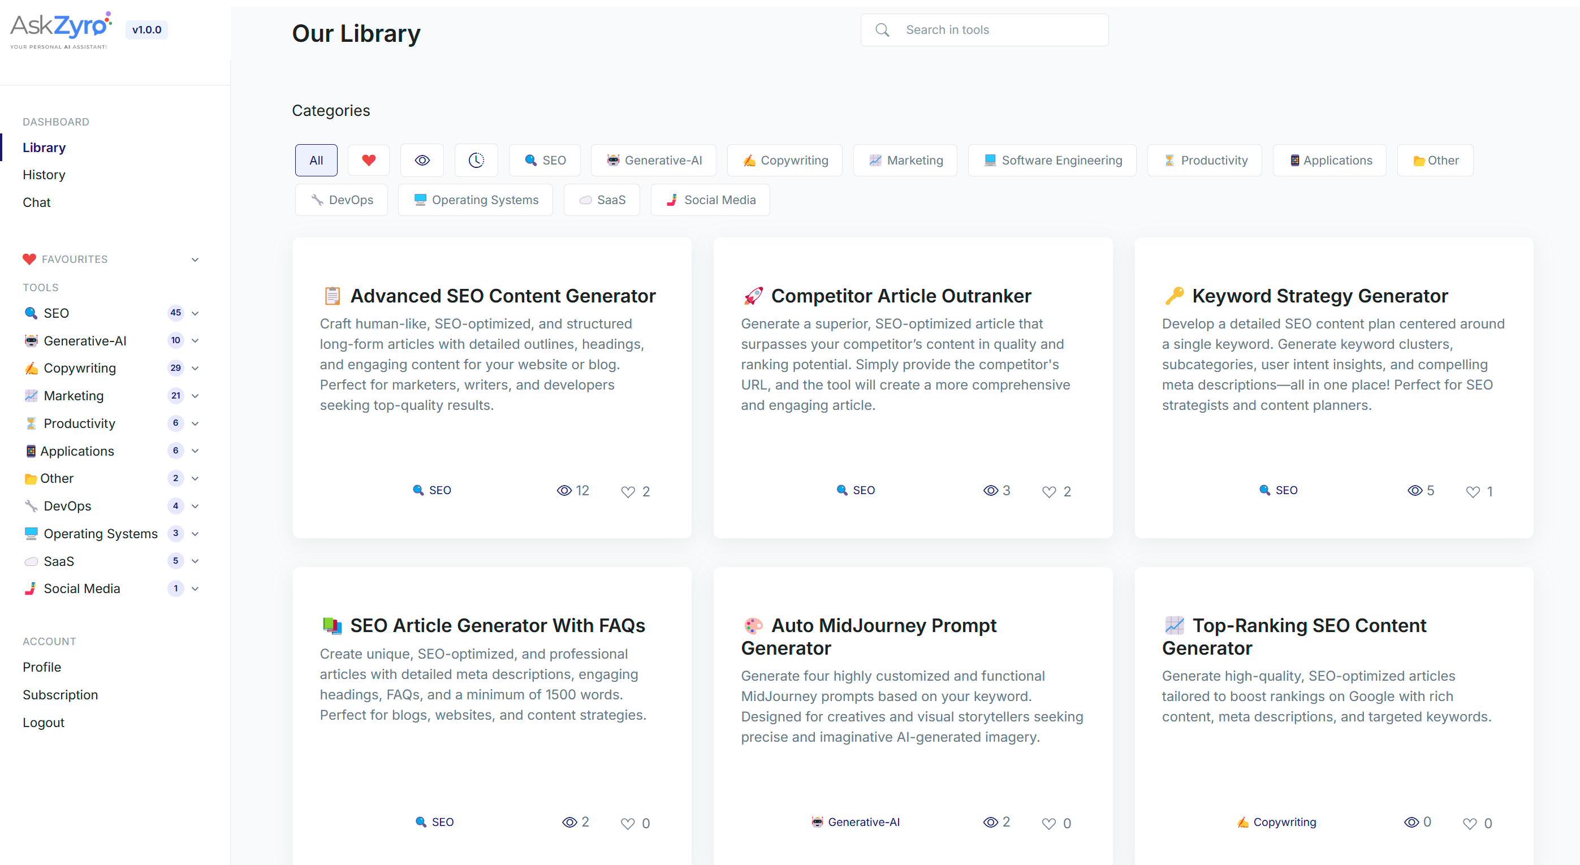Click the palette icon on Auto MidJourney card

753,625
